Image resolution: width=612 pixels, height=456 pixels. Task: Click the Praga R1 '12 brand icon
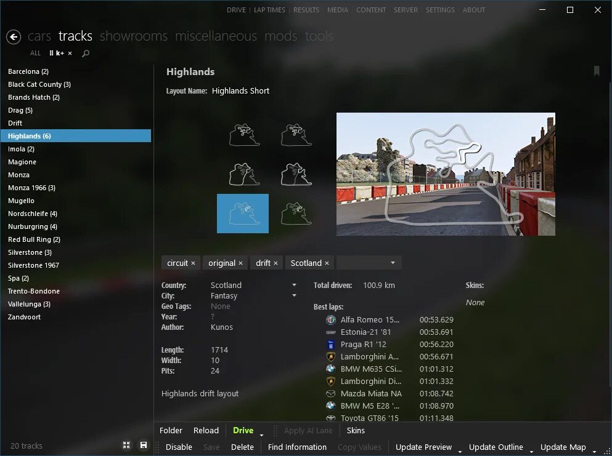pos(330,345)
